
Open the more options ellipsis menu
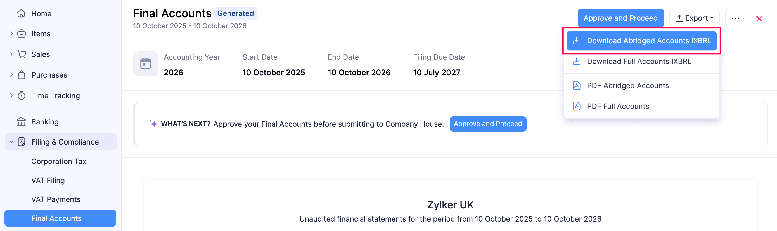coord(735,18)
